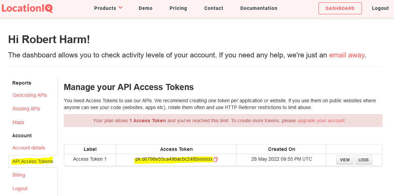Go to the Pricing page

tap(178, 8)
